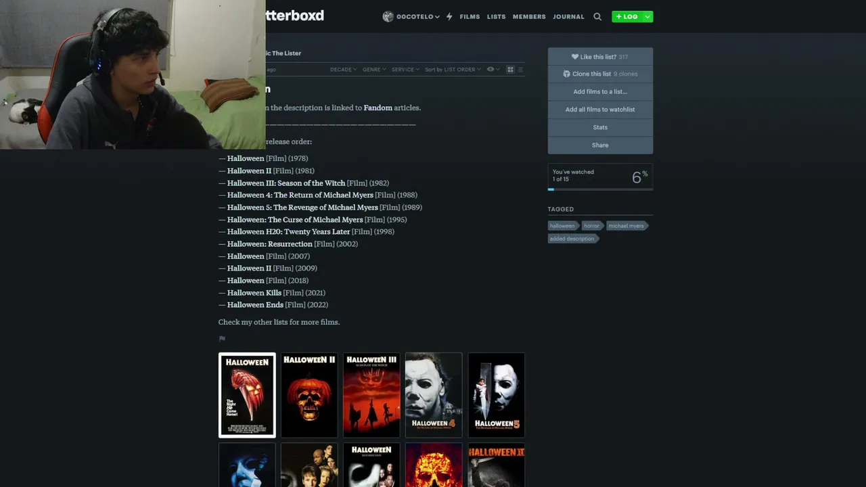Click the report flag icon below description

tap(222, 339)
